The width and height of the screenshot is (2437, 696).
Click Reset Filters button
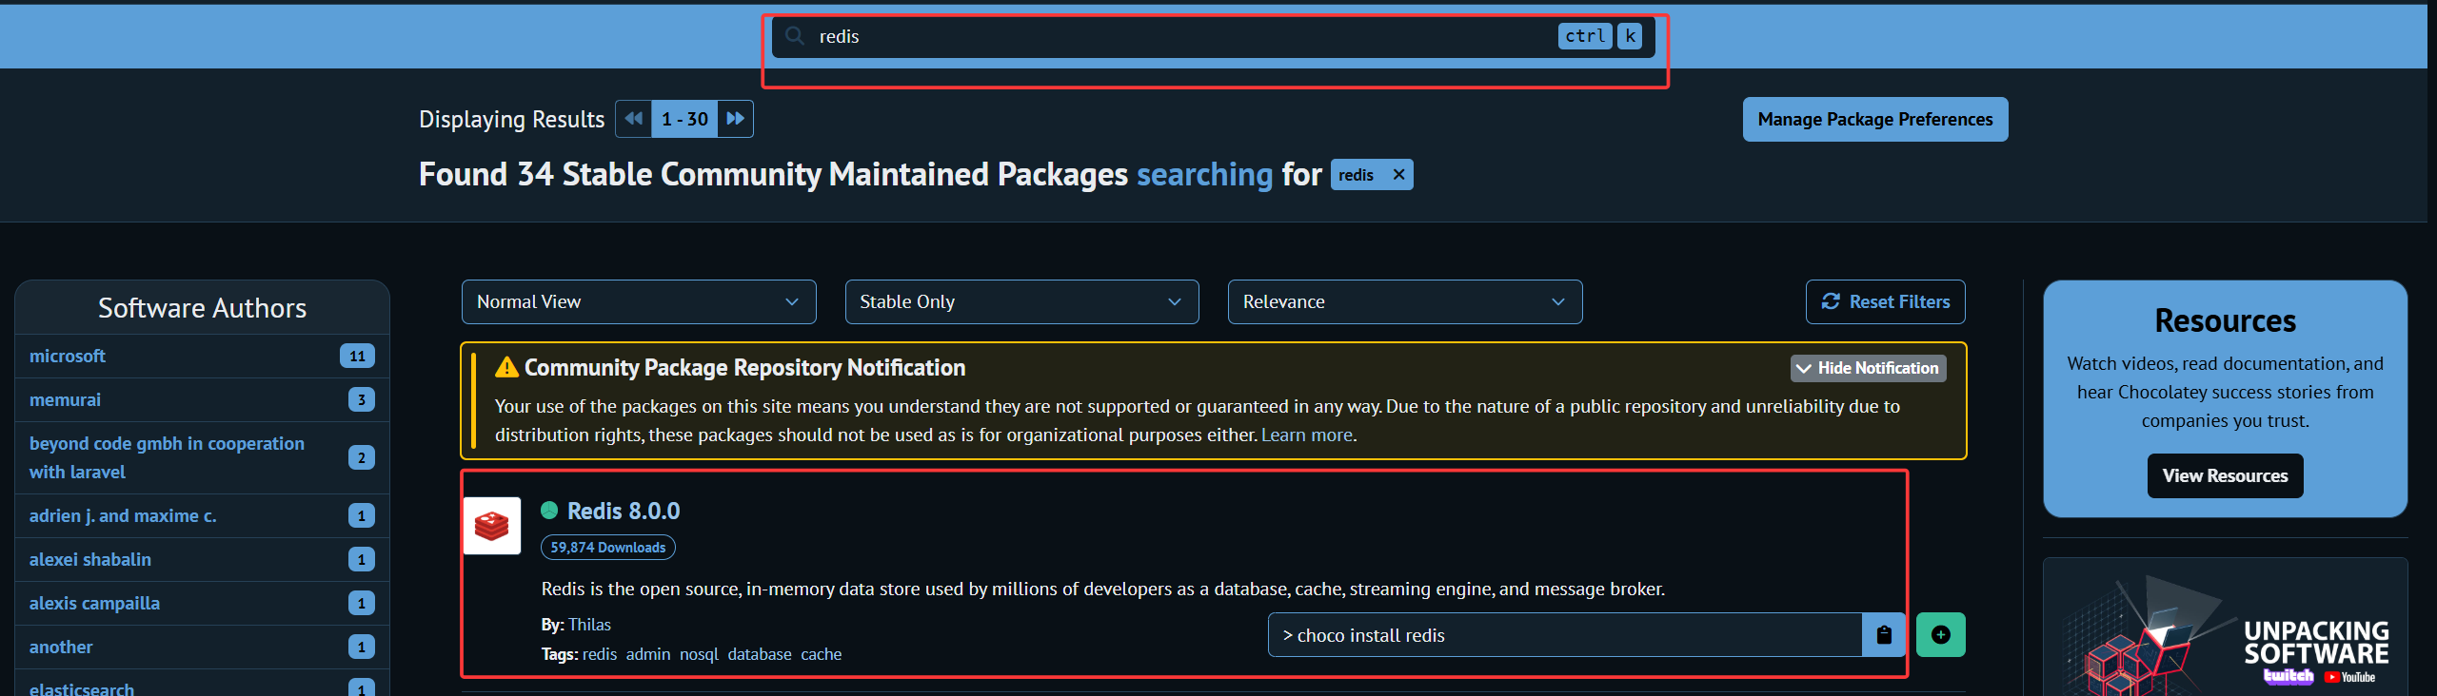click(1886, 302)
